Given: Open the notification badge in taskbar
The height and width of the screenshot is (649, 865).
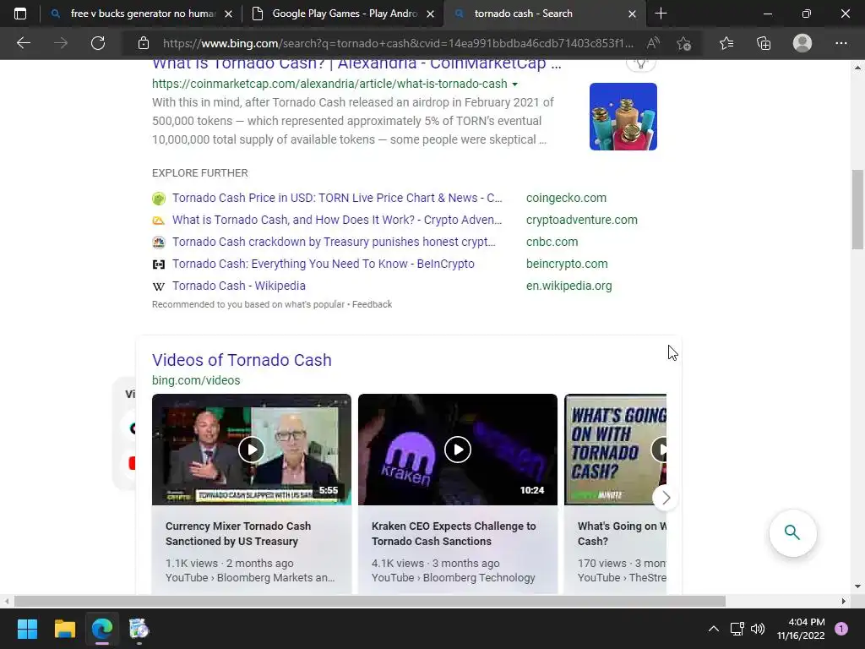Looking at the screenshot, I should point(841,629).
